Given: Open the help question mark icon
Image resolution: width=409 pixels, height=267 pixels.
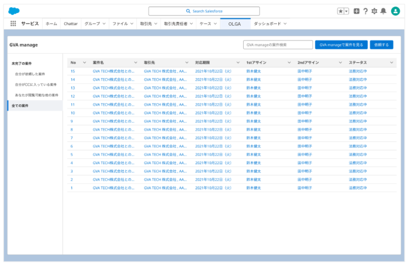Looking at the screenshot, I should tap(366, 11).
